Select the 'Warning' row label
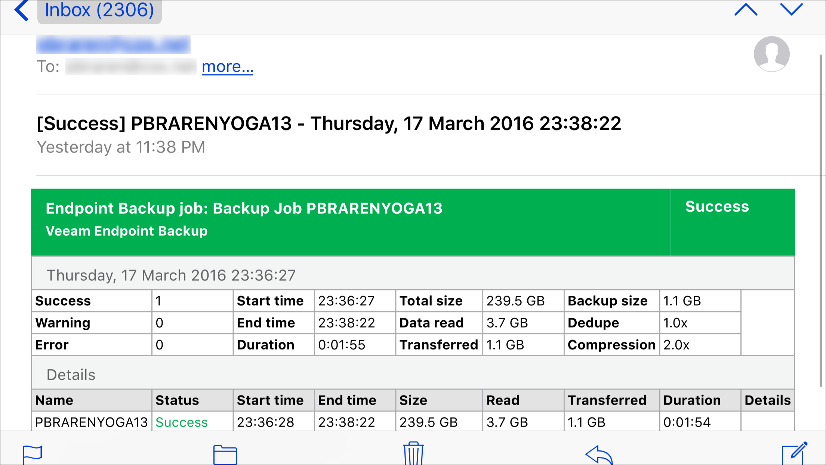The image size is (826, 465). coord(63,323)
